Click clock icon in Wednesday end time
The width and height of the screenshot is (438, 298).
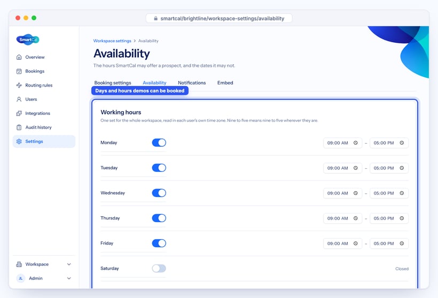click(402, 193)
